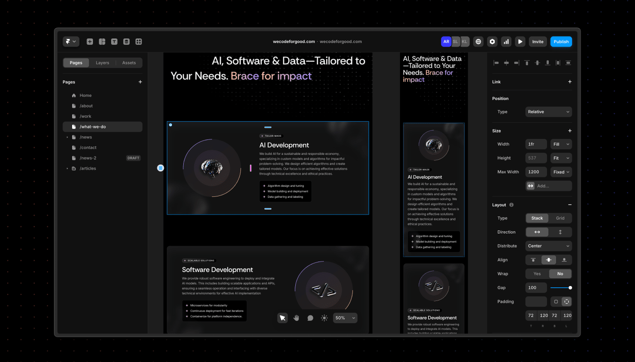Click the blue Publish button
635x362 pixels.
point(561,42)
